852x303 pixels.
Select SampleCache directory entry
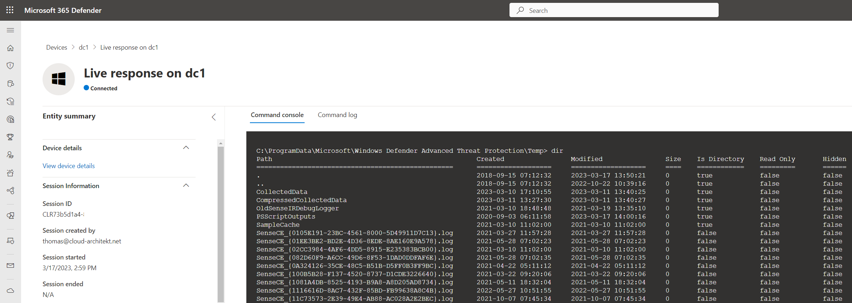pos(278,224)
